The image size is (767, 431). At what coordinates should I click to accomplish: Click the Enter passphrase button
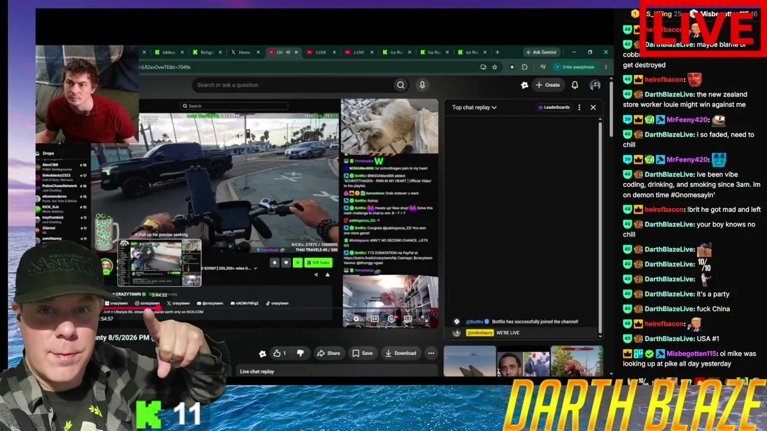click(x=575, y=67)
